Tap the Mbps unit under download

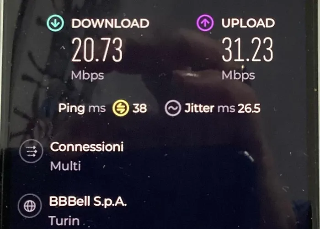[x=88, y=76]
